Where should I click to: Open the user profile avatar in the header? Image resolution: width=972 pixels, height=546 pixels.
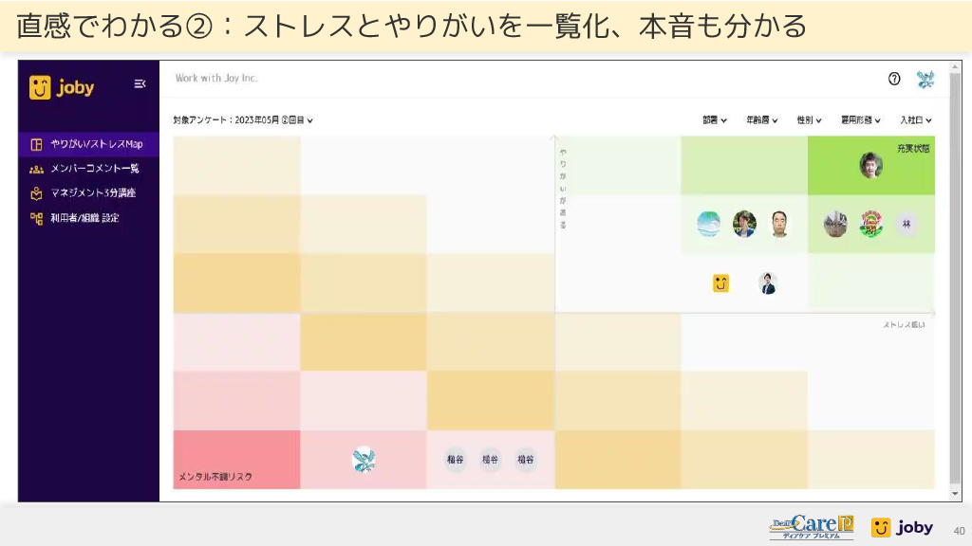pos(925,80)
